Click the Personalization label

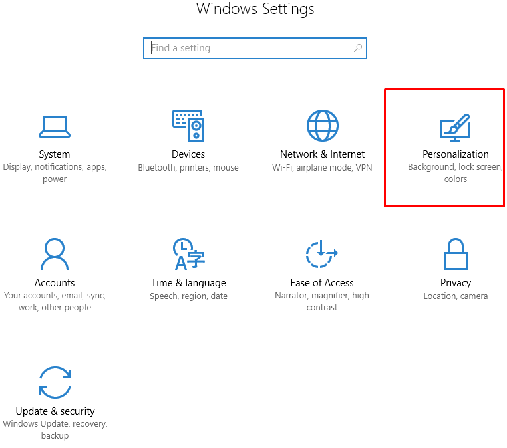coord(456,154)
